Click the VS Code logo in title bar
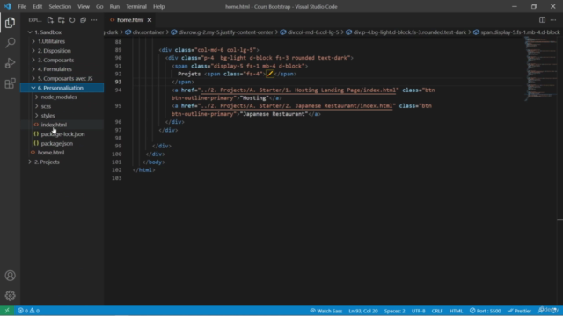The width and height of the screenshot is (563, 316). point(7,6)
